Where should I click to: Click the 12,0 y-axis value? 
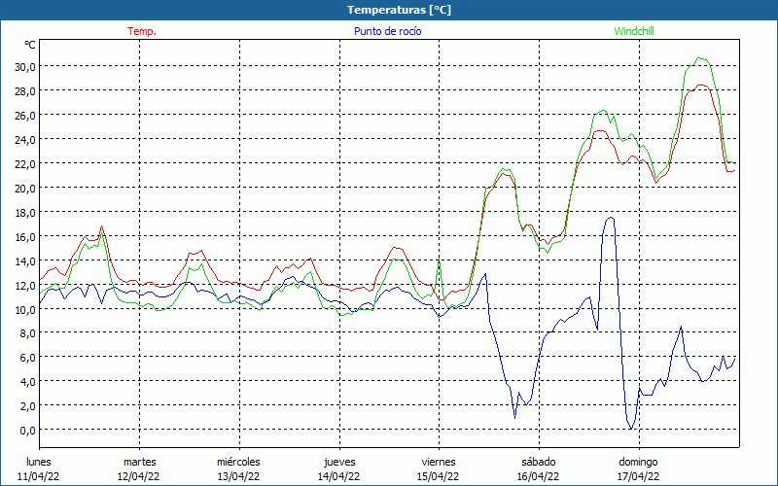(x=25, y=285)
